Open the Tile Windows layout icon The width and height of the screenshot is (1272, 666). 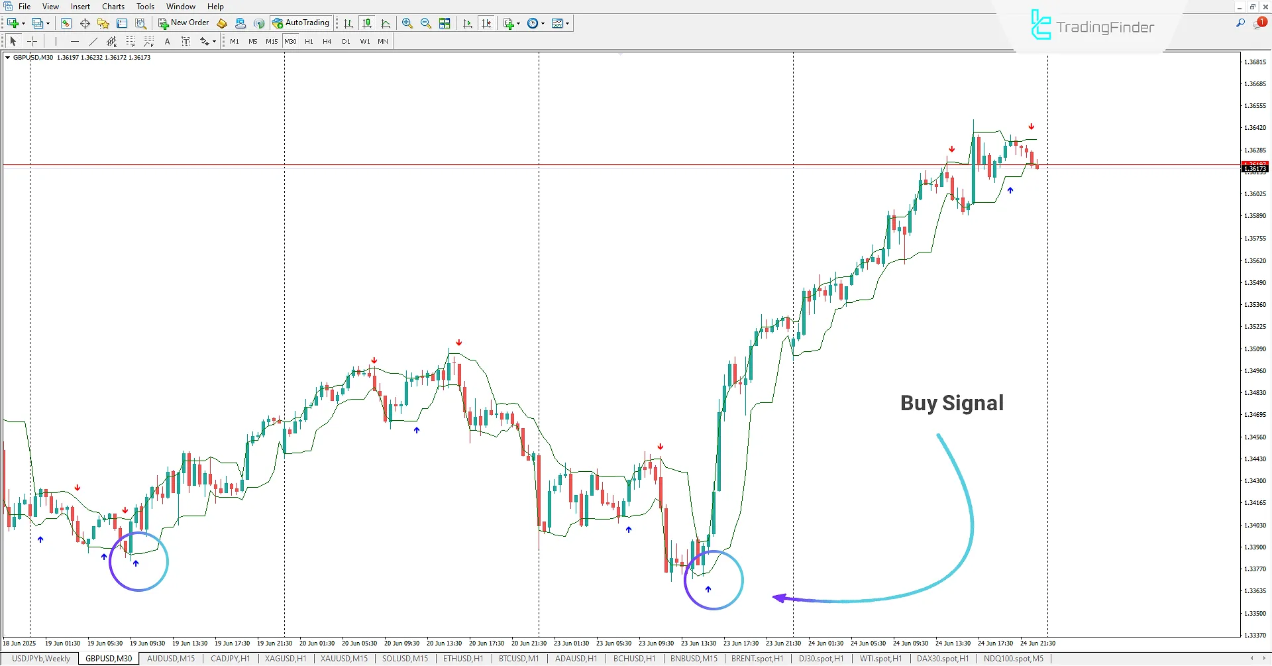click(x=445, y=23)
